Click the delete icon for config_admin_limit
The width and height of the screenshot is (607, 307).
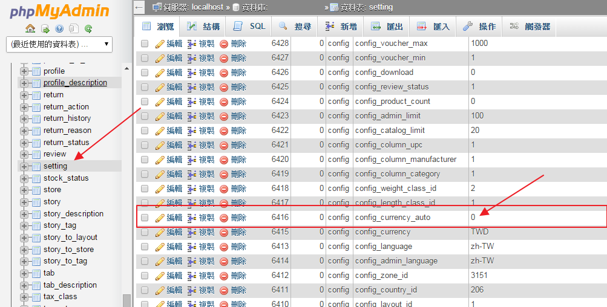point(224,117)
